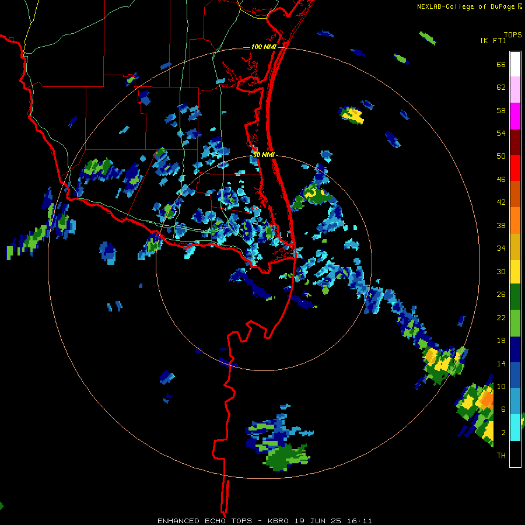Viewport: 525px width, 525px height.
Task: Click the "38" legend value
Action: tap(501, 225)
